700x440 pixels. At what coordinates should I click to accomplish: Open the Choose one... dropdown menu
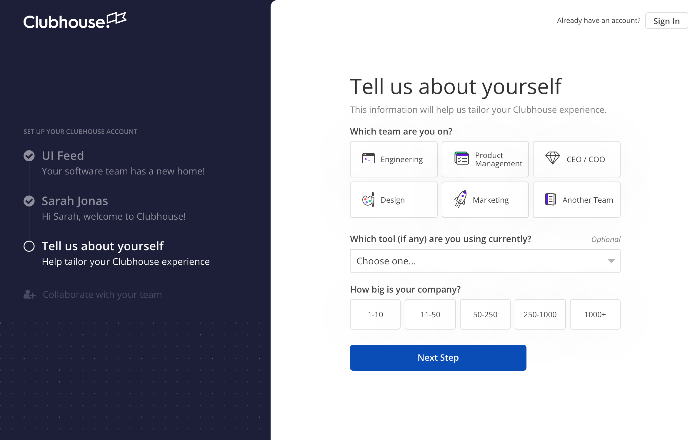click(x=485, y=261)
